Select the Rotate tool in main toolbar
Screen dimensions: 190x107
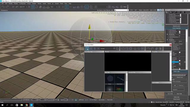(37, 7)
